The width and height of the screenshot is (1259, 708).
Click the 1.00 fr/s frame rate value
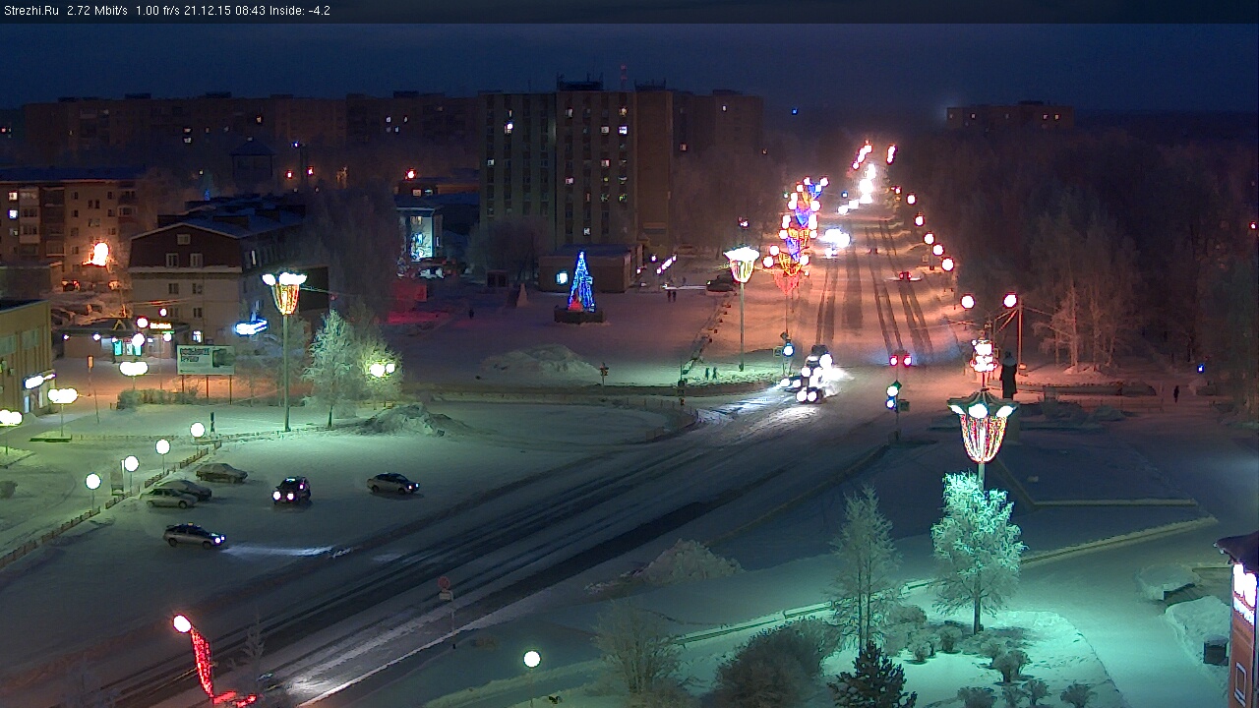click(158, 11)
